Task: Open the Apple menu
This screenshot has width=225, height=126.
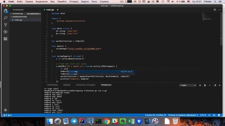Action: 4,1
